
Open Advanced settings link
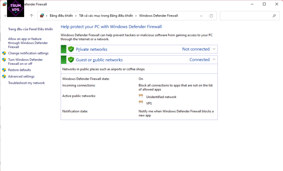[21, 77]
